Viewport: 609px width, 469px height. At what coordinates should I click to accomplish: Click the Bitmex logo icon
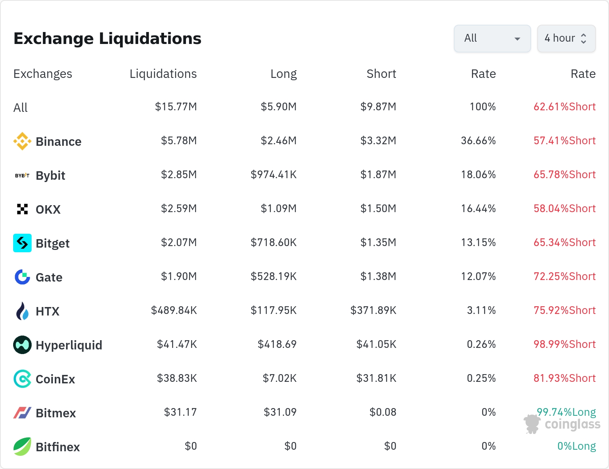click(x=22, y=413)
